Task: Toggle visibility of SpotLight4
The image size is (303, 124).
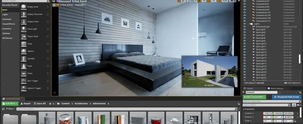Action: 244,30
